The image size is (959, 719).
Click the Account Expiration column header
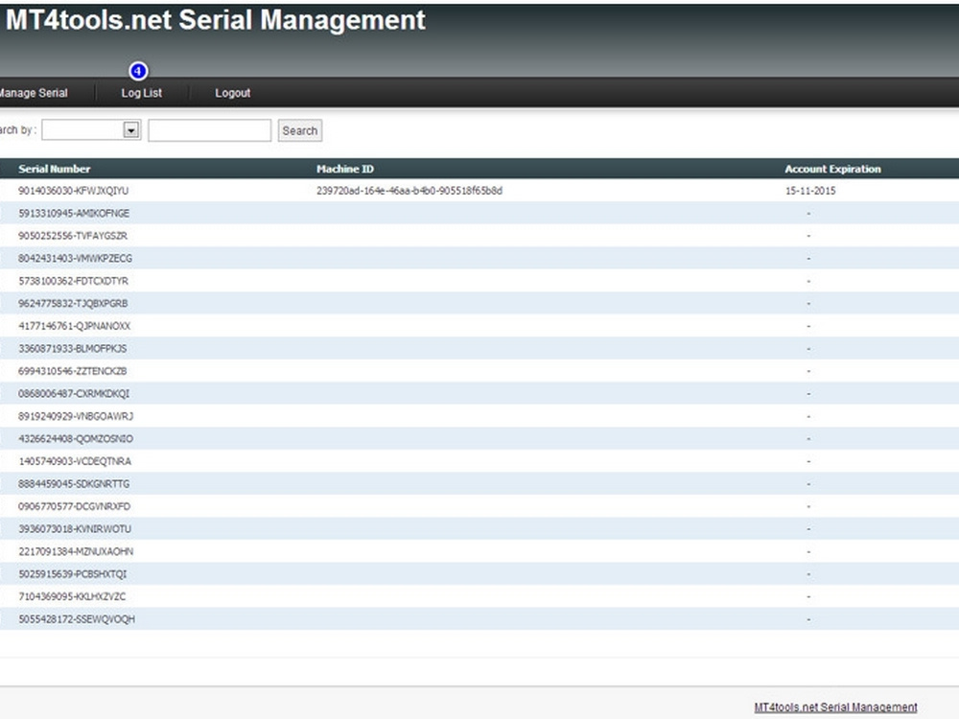pyautogui.click(x=832, y=169)
